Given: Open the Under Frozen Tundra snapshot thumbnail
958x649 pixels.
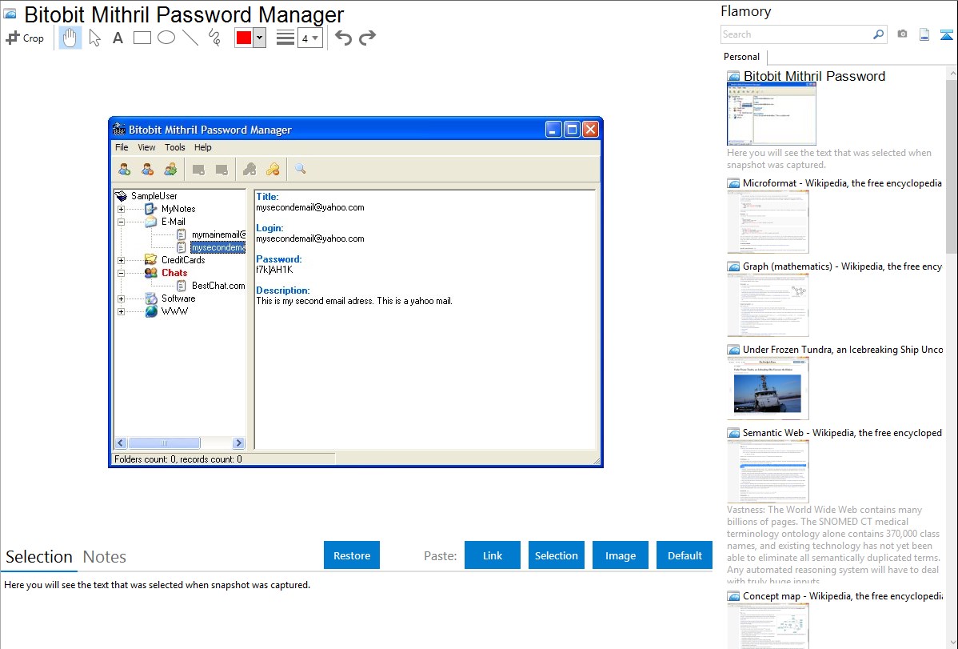Looking at the screenshot, I should (768, 388).
